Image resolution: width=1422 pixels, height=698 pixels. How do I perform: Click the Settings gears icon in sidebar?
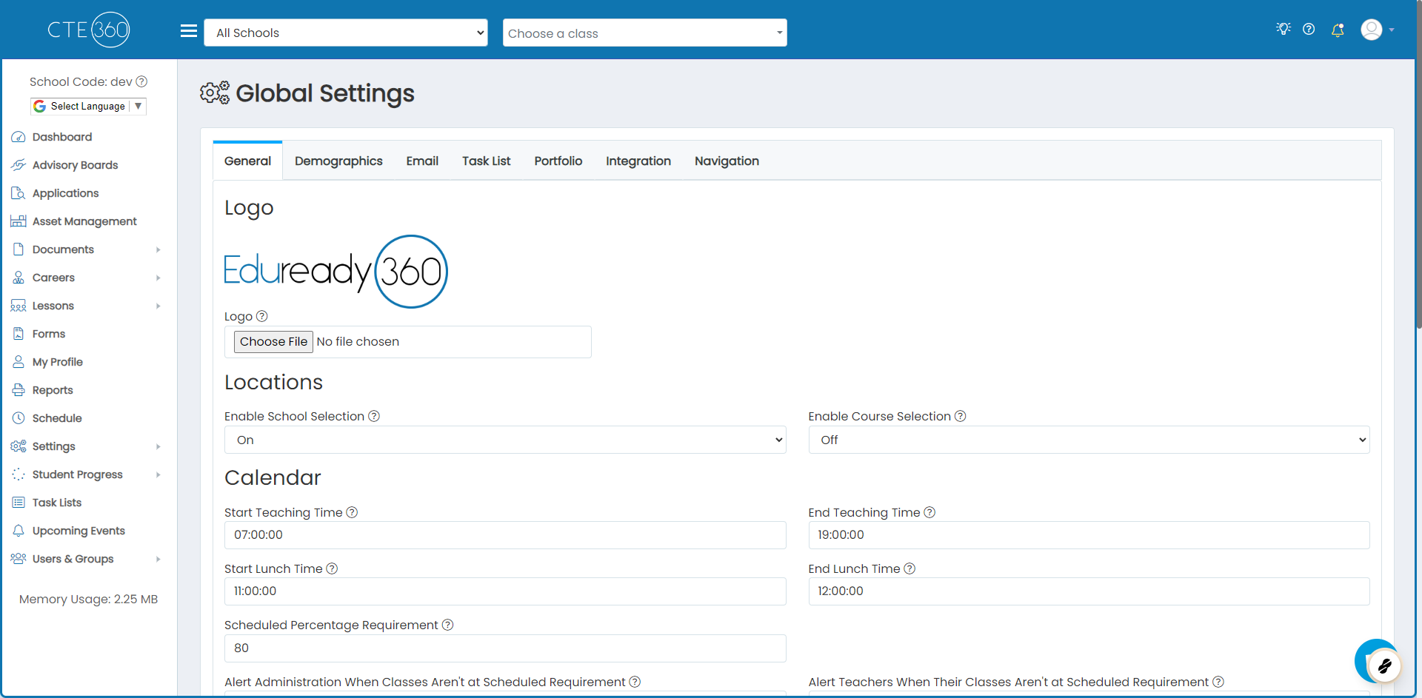coord(19,446)
